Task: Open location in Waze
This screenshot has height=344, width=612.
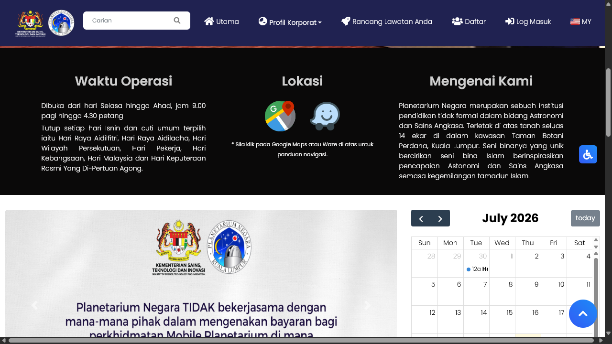Action: tap(325, 116)
